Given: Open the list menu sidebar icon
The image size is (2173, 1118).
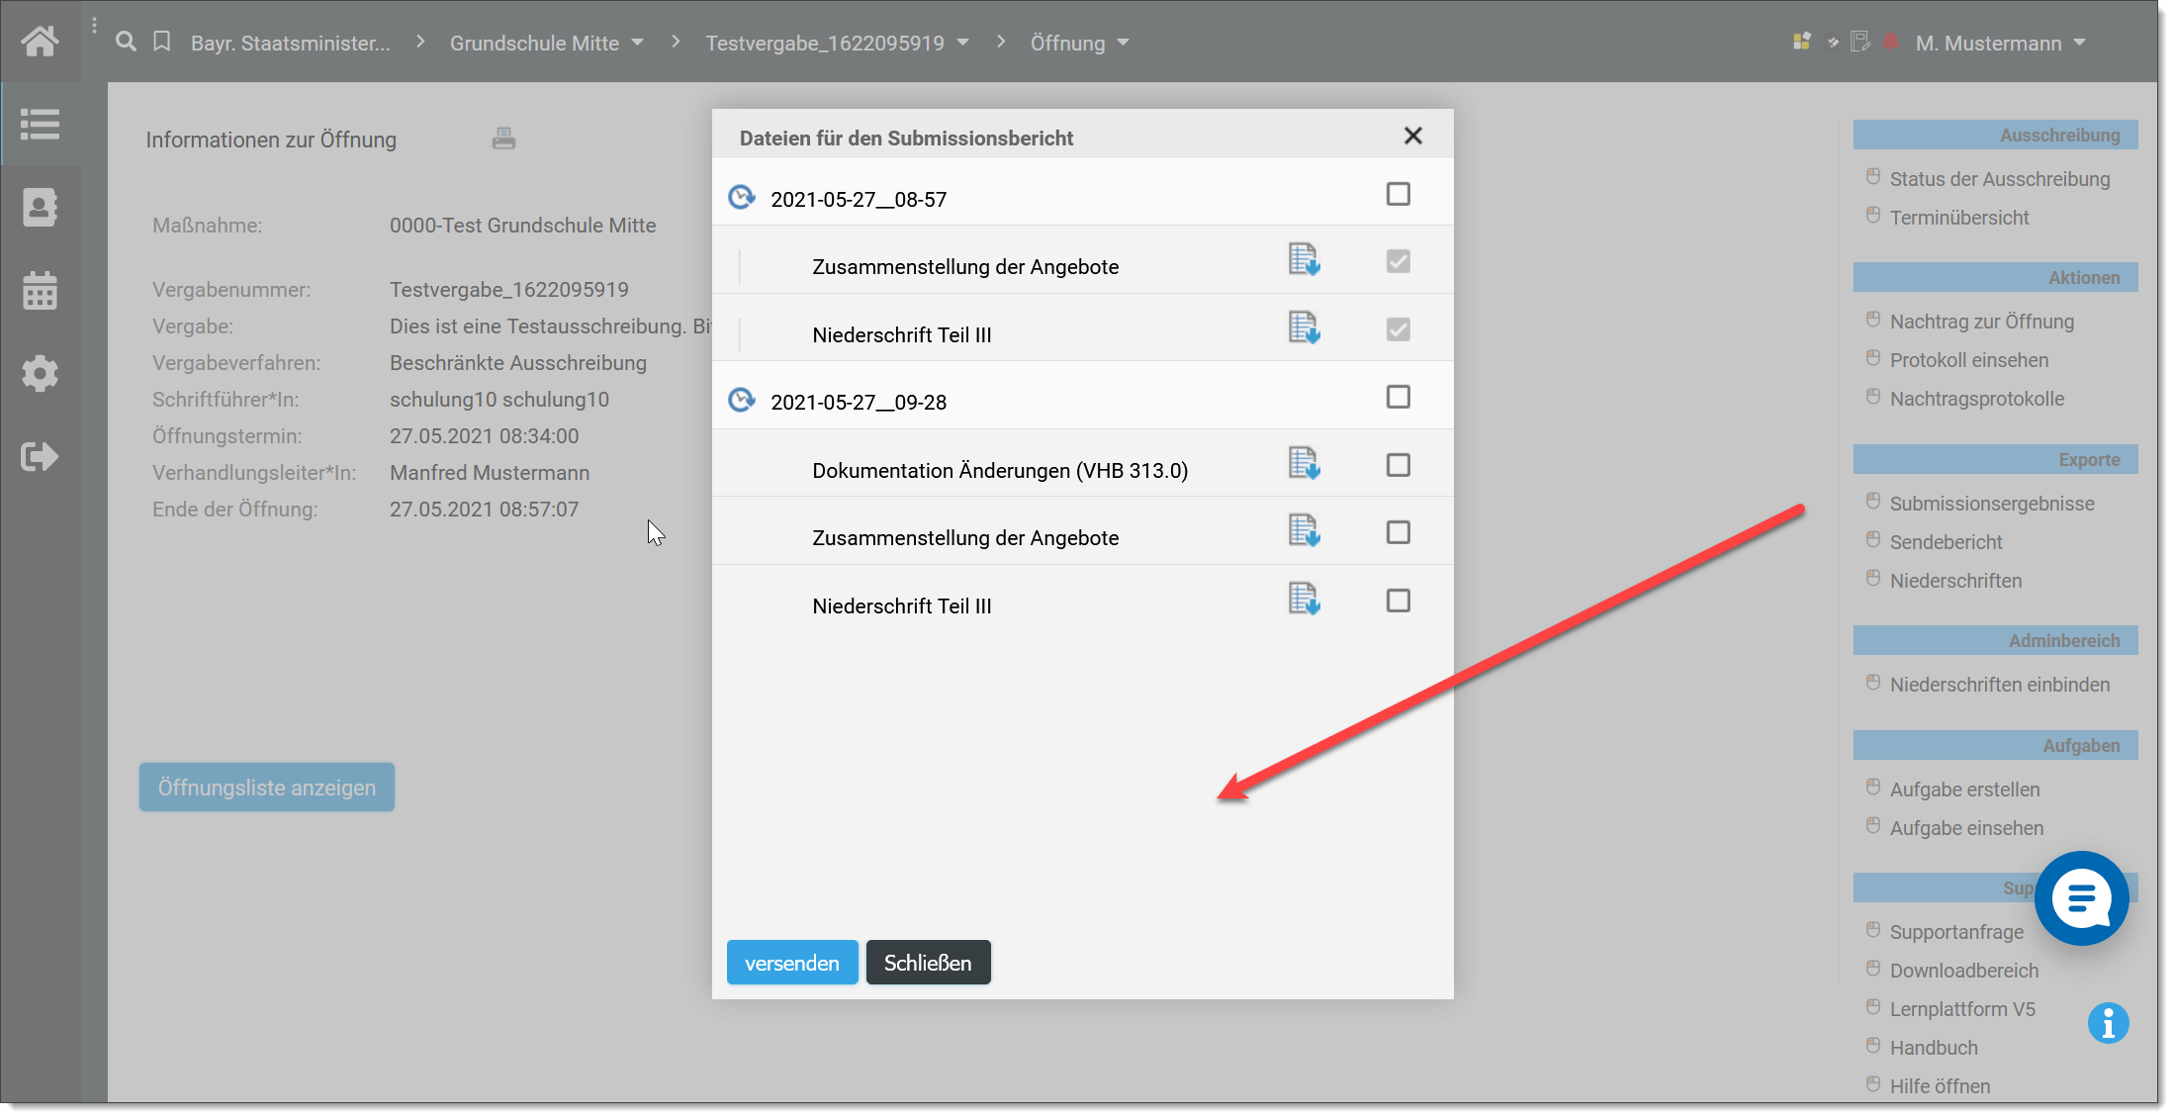Looking at the screenshot, I should point(41,125).
